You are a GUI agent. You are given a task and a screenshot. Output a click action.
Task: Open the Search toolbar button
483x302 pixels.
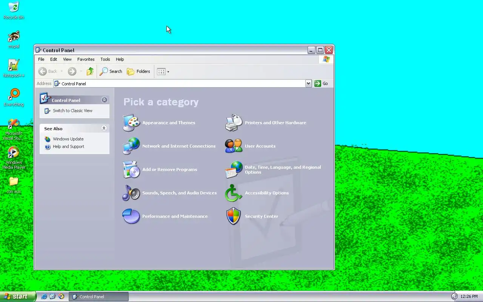tap(111, 71)
